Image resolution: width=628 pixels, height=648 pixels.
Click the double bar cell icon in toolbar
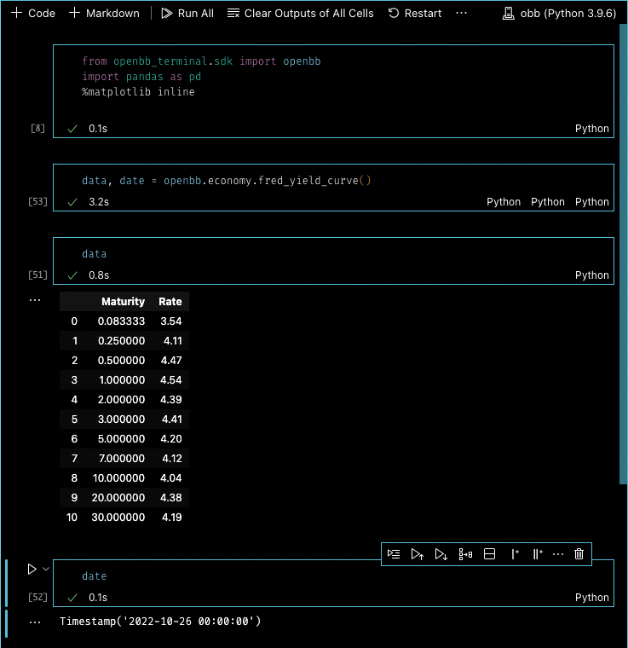pos(537,553)
